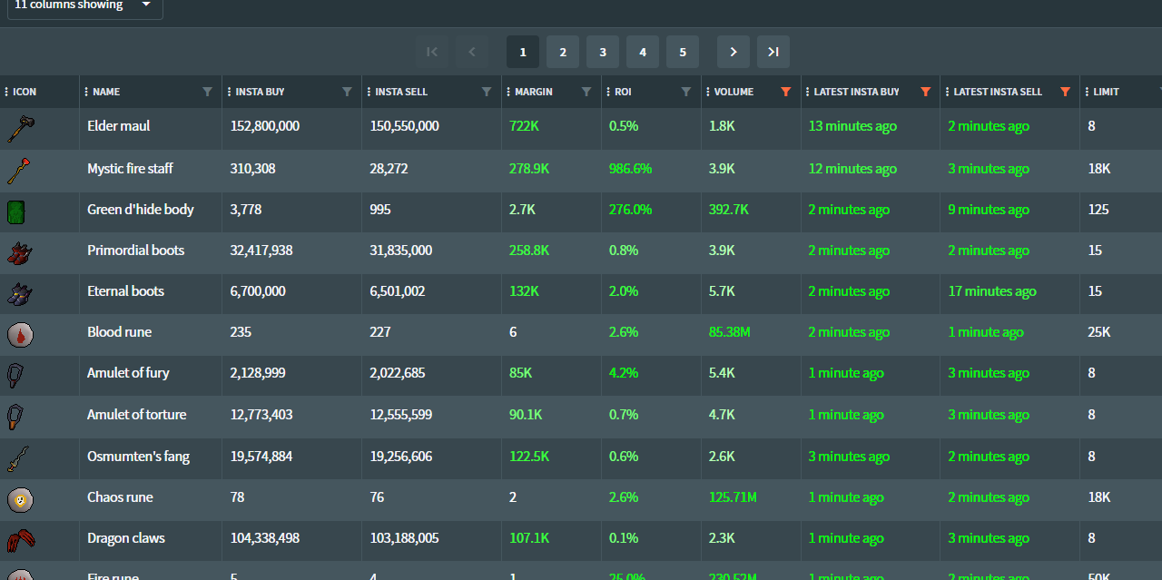
Task: Expand the columns showing dropdown
Action: point(146,5)
